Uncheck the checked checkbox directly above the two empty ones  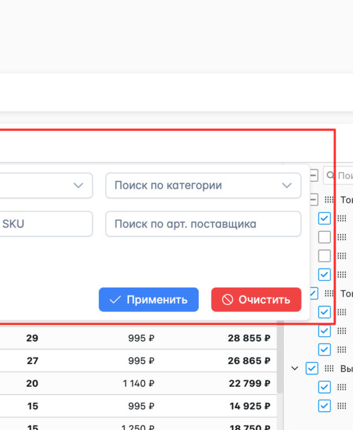[x=325, y=218]
